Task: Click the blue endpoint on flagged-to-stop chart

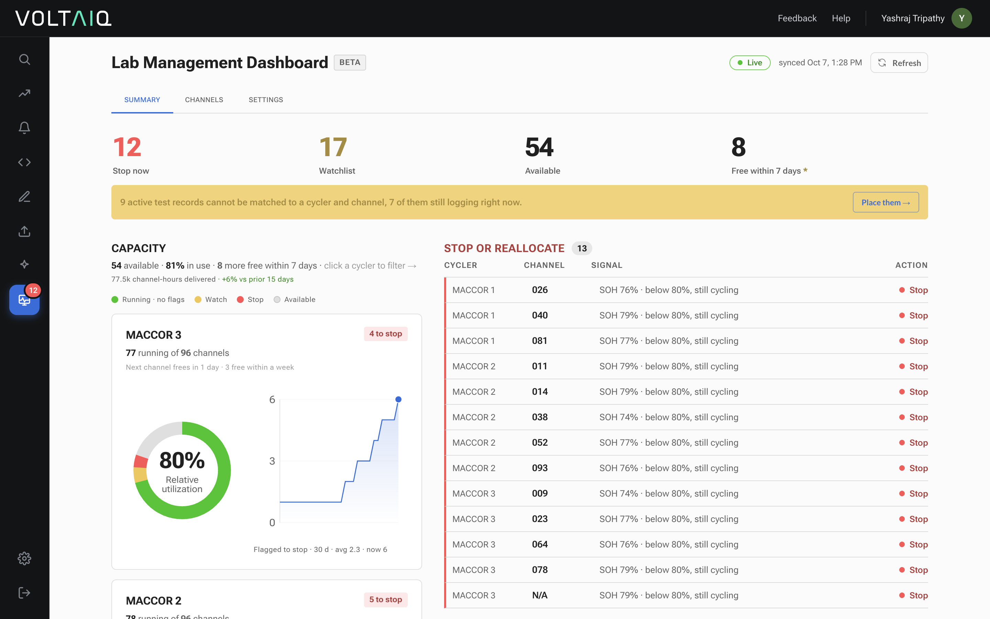Action: pos(398,399)
